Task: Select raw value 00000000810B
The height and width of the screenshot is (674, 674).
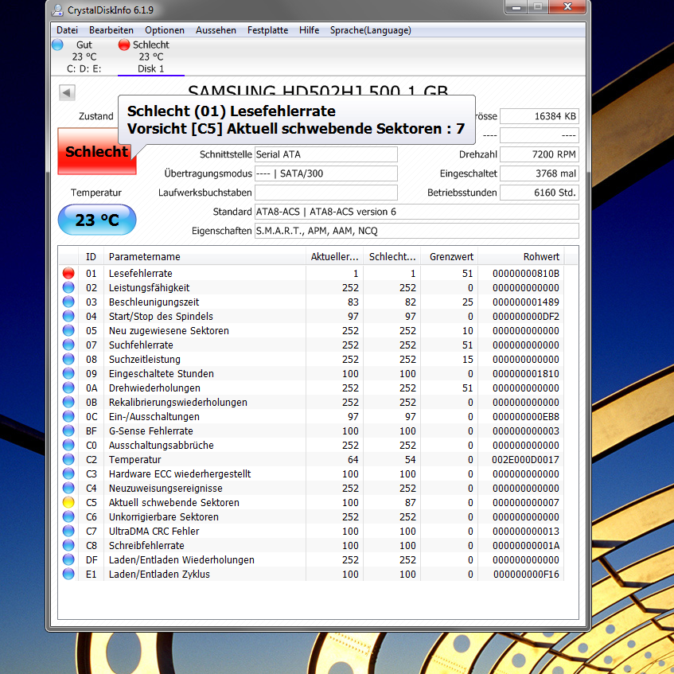Action: pyautogui.click(x=526, y=274)
